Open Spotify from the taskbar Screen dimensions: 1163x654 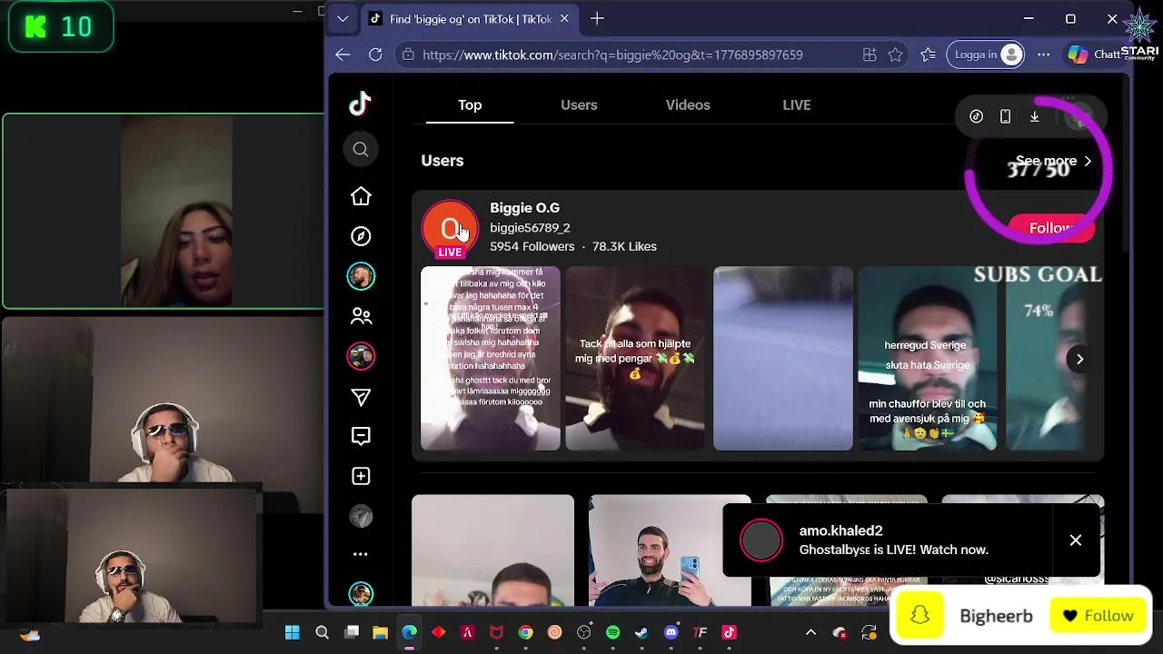pos(612,632)
